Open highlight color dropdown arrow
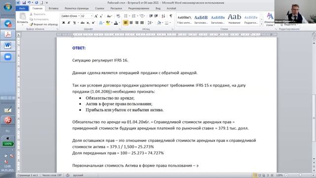This screenshot has width=316, height=178. (112, 23)
